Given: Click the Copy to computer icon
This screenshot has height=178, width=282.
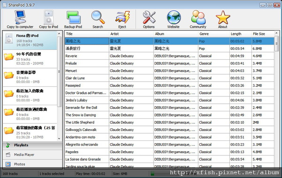Looking at the screenshot, I should point(20,19).
